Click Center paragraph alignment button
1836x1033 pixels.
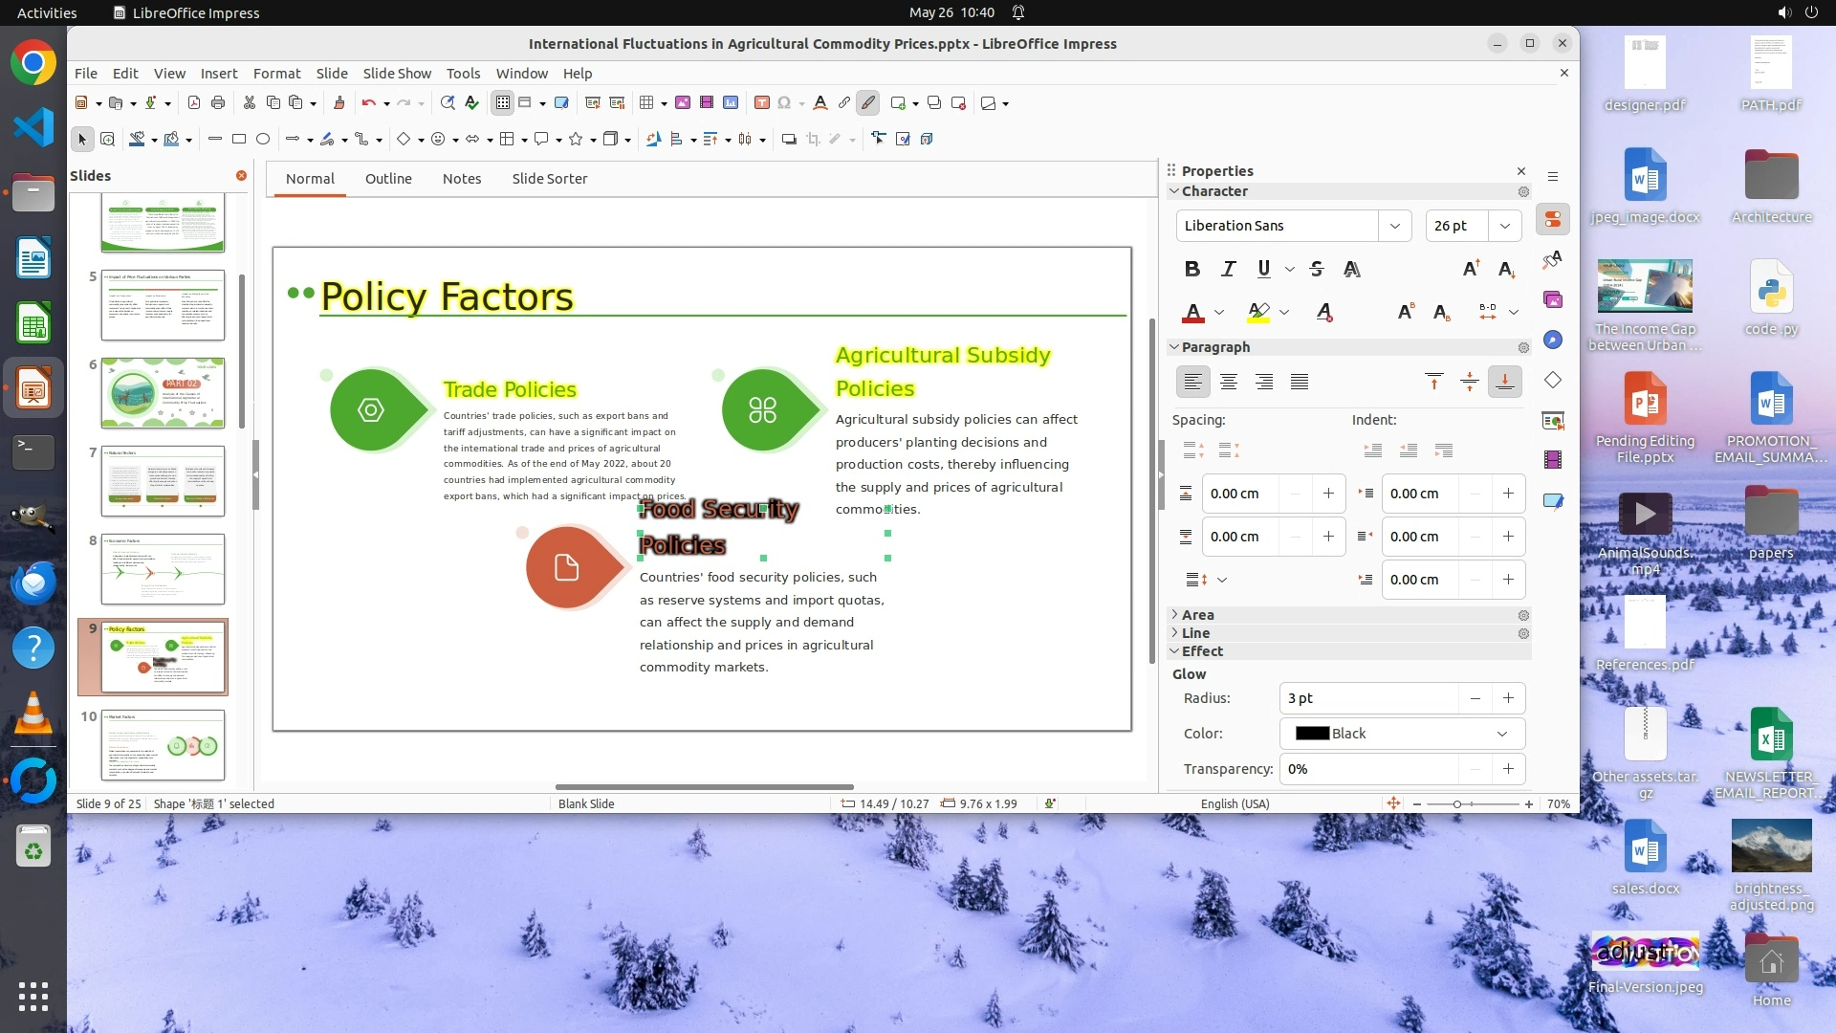click(x=1229, y=383)
